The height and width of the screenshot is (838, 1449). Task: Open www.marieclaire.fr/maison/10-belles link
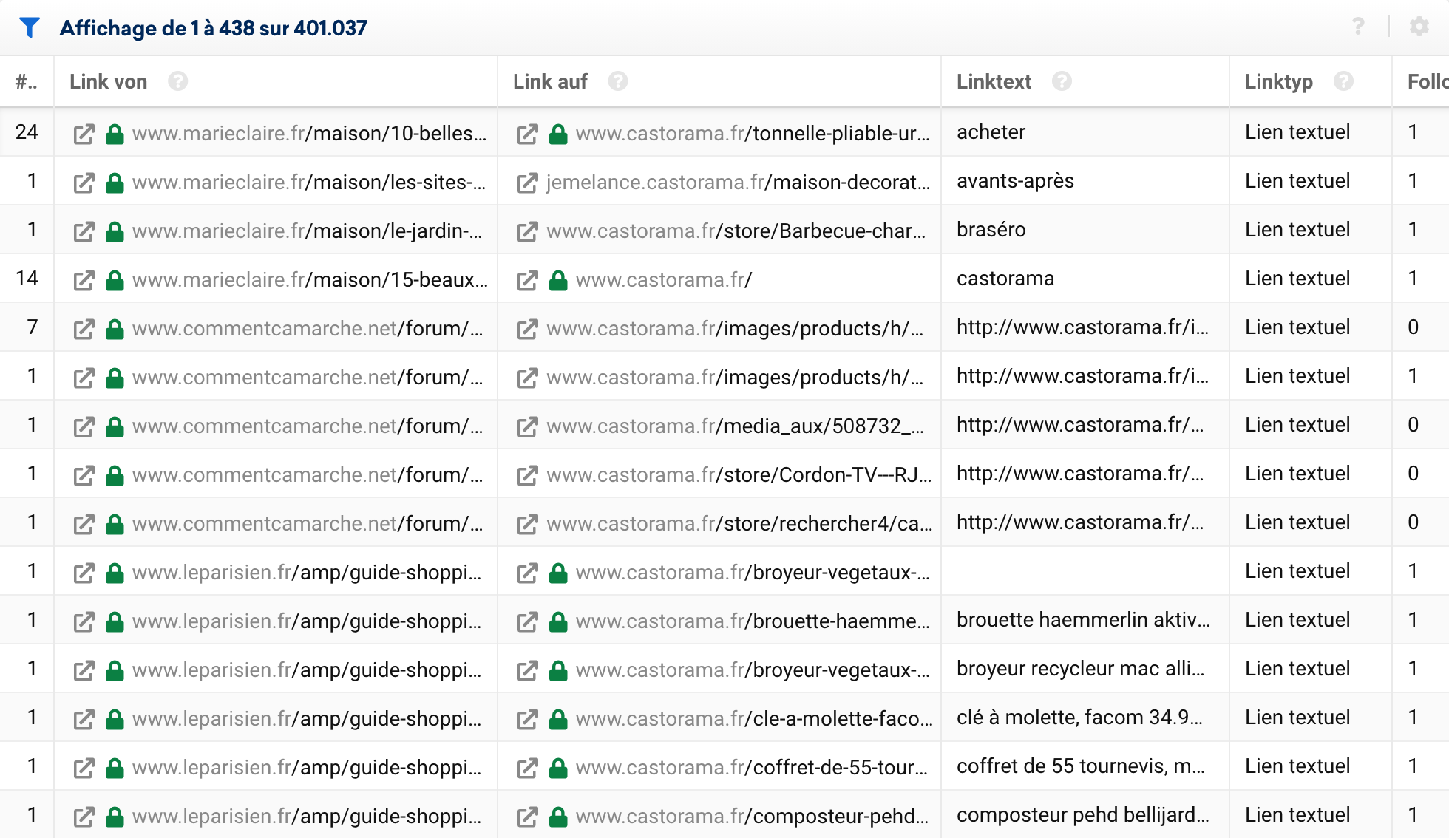point(309,134)
